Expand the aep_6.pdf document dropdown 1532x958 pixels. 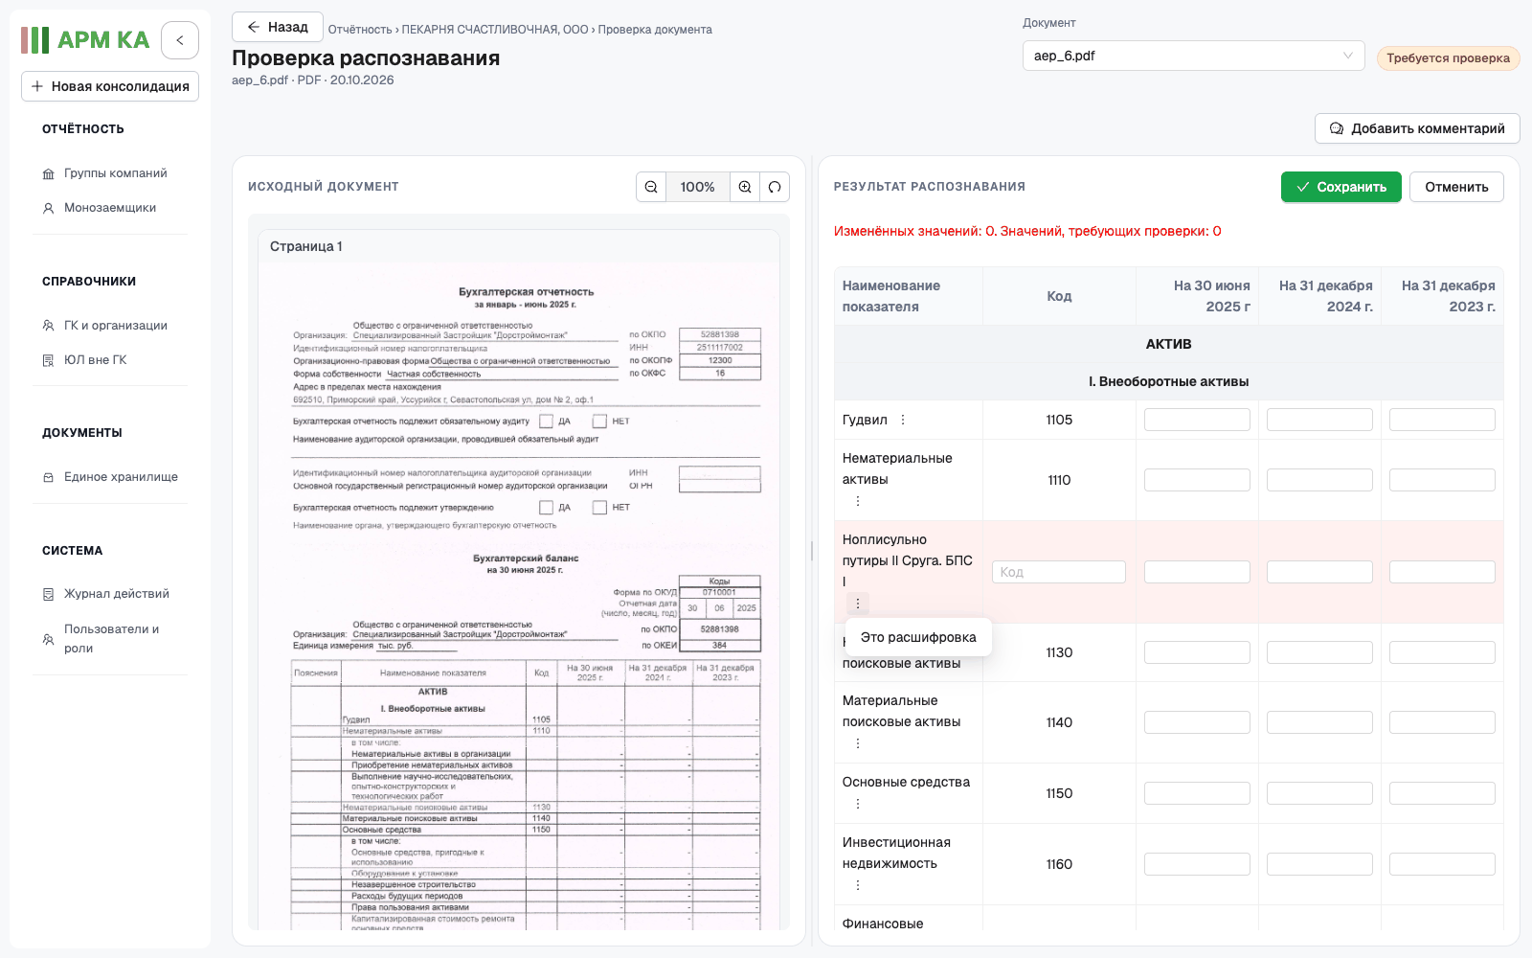click(x=1193, y=56)
